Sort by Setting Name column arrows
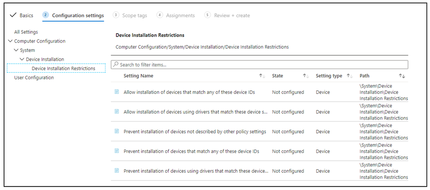 point(262,76)
